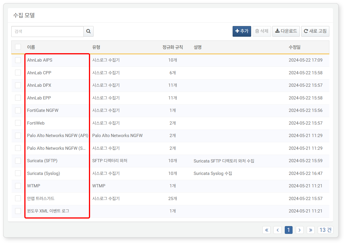The height and width of the screenshot is (244, 345).
Task: Sort by 수정일 column header
Action: (295, 47)
